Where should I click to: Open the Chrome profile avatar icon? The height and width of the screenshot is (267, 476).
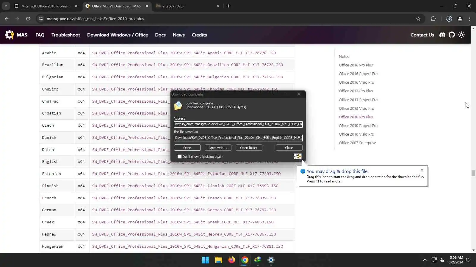(x=460, y=19)
